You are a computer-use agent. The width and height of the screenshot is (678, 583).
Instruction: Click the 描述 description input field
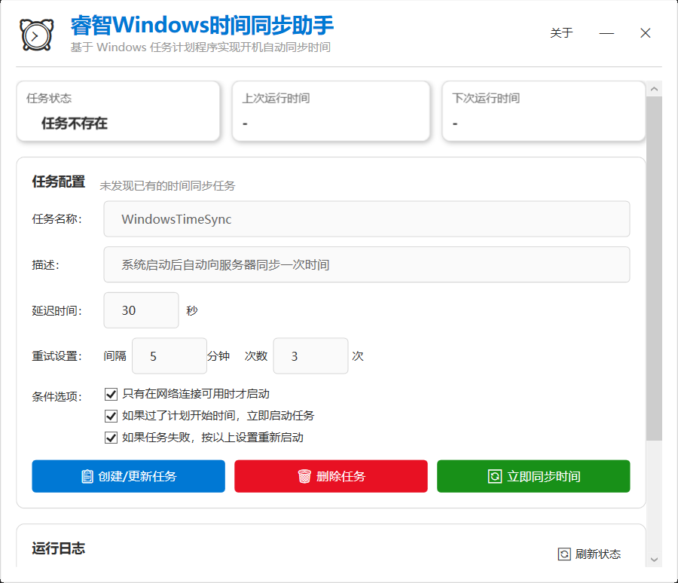(x=367, y=264)
